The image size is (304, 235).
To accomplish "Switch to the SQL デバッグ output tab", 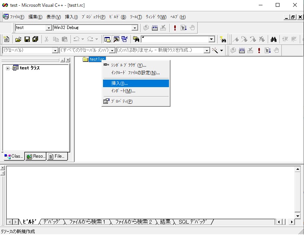I will coord(193,222).
